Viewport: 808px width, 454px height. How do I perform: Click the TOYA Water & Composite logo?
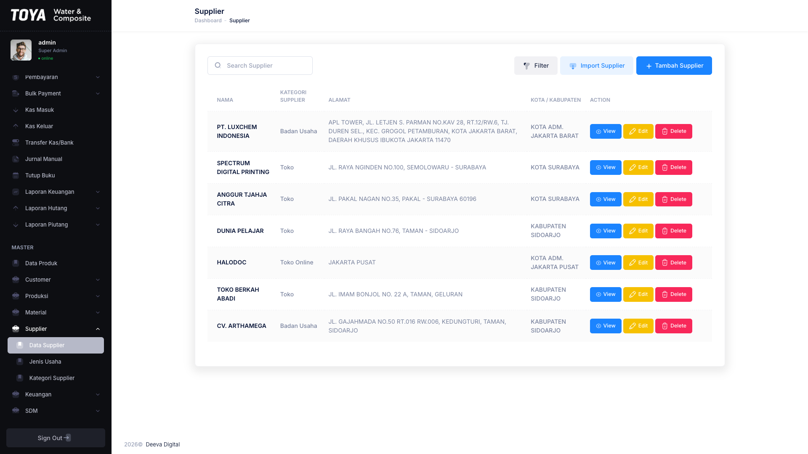pos(51,15)
